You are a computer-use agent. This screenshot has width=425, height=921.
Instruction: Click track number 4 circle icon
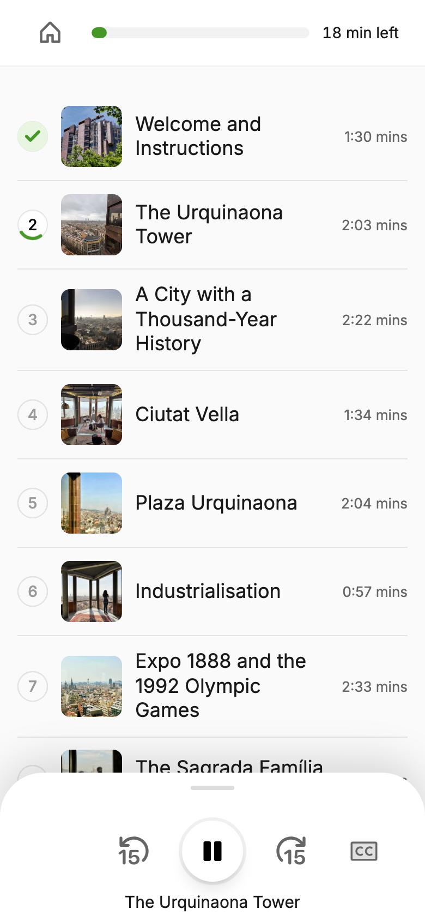tap(33, 415)
